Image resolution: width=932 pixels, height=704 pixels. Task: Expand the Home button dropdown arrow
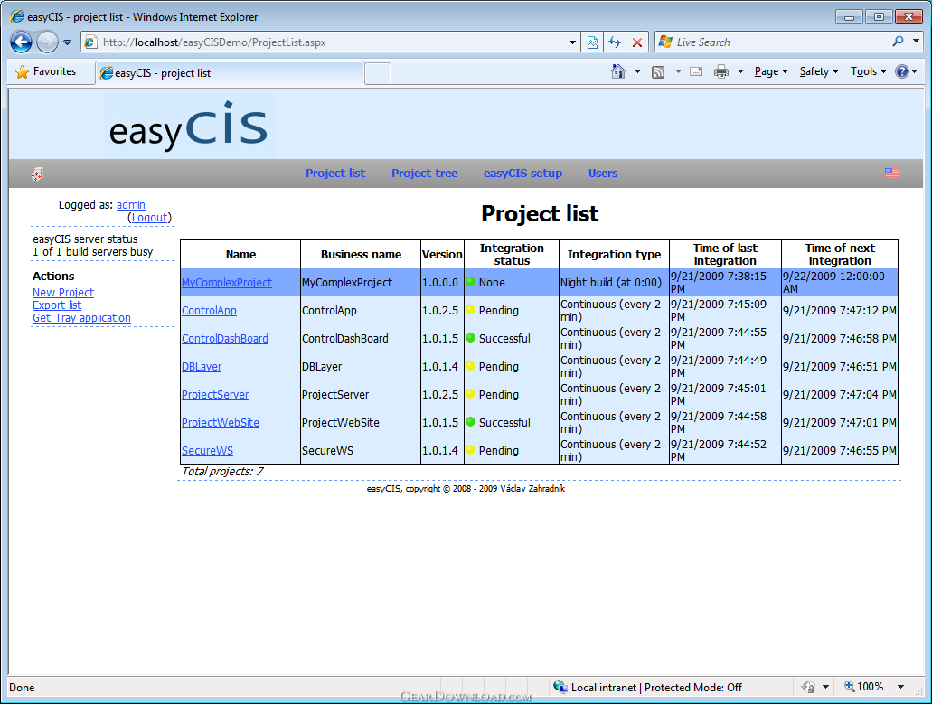pyautogui.click(x=638, y=72)
